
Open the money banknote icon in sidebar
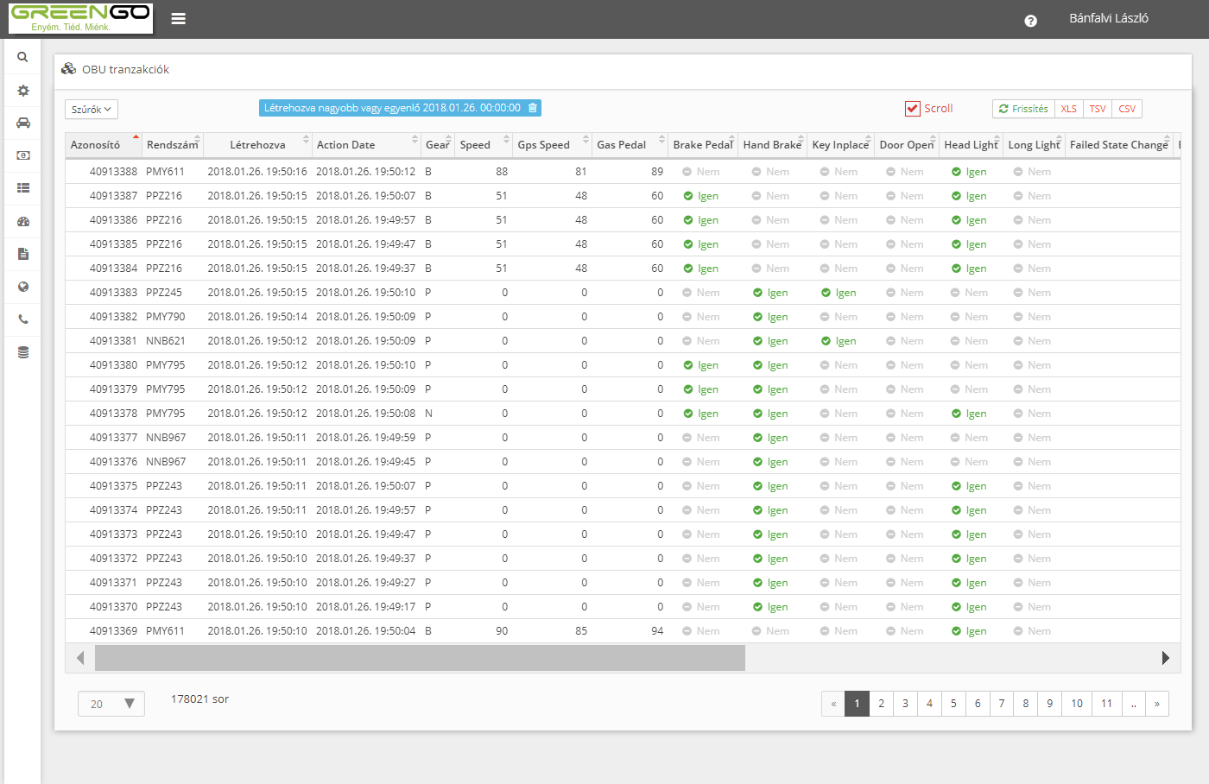tap(23, 155)
